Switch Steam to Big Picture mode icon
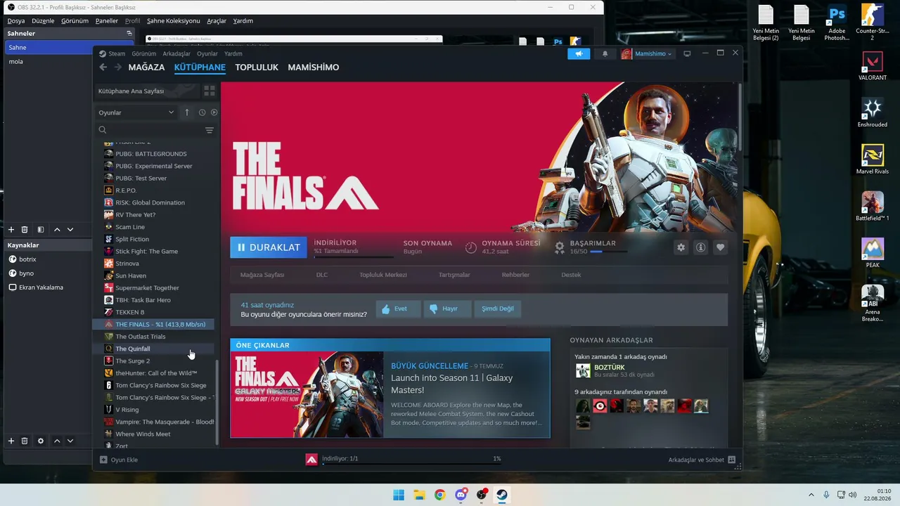This screenshot has height=506, width=900. (x=687, y=53)
